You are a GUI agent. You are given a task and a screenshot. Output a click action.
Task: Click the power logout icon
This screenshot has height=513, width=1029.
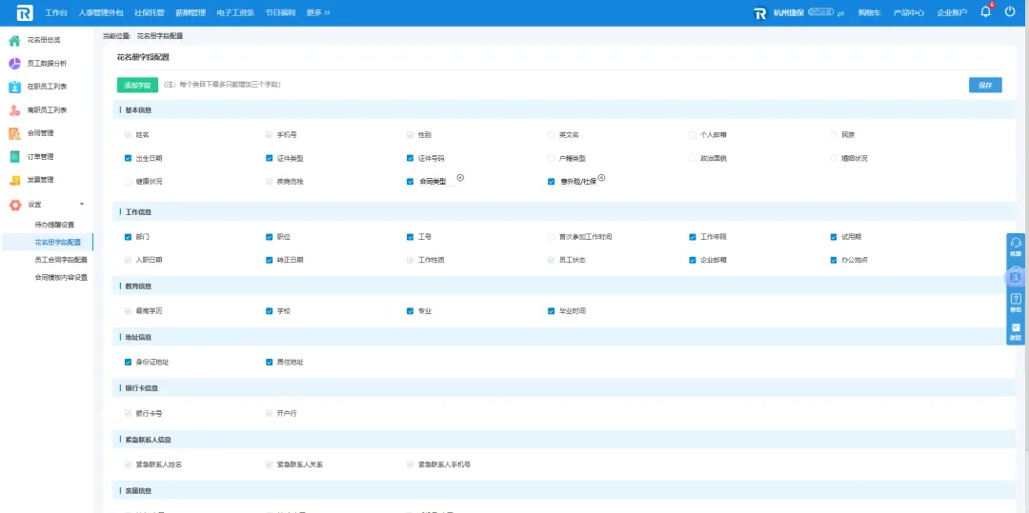click(1010, 11)
